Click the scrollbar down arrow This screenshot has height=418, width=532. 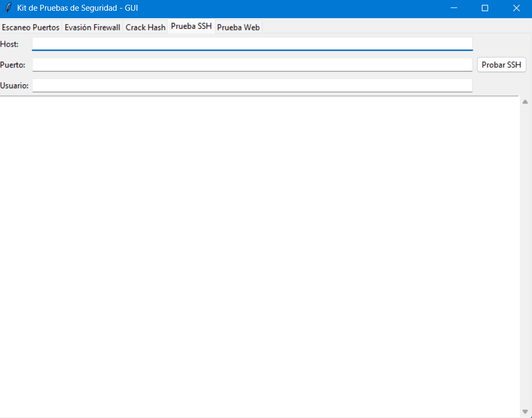click(x=525, y=413)
